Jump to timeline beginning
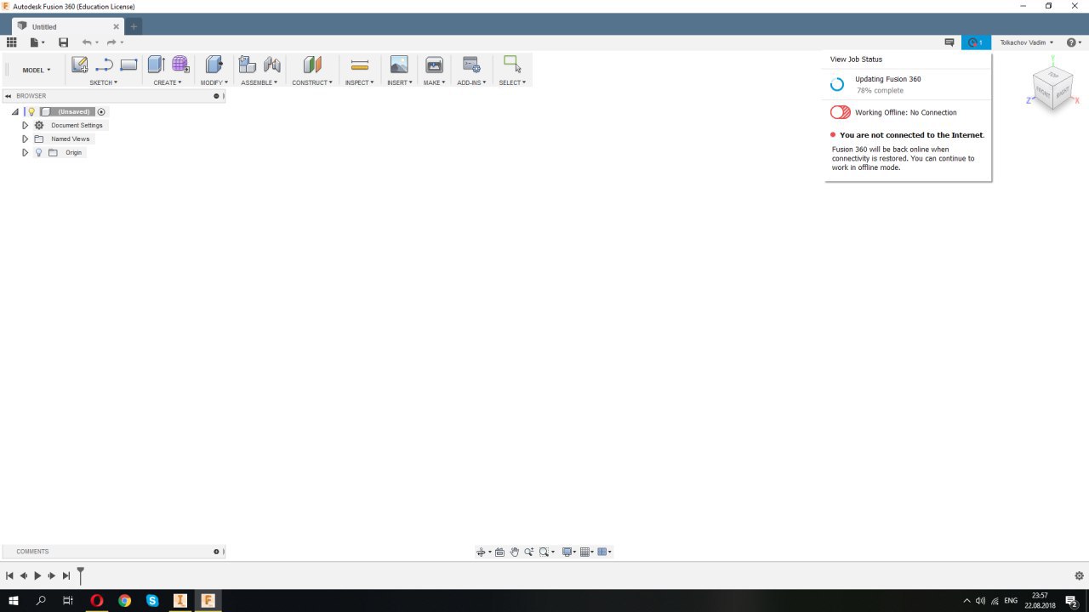Screen dimensions: 1089x612 (x=9, y=575)
